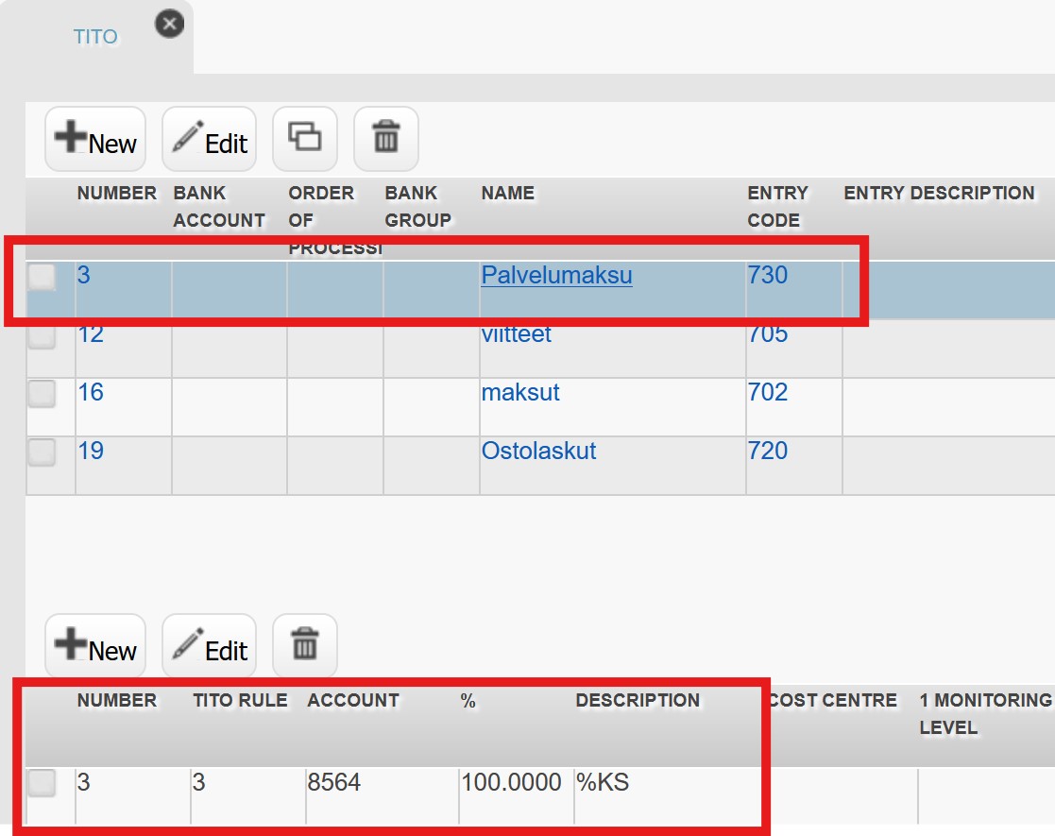
Task: Open the viitteet rule link
Action: coord(516,333)
